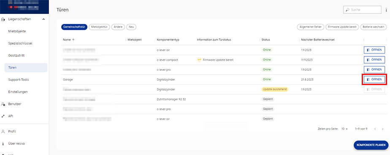390x155 pixels.
Task: Click the Liegenschaften building icon in sidebar
Action: tap(3, 19)
